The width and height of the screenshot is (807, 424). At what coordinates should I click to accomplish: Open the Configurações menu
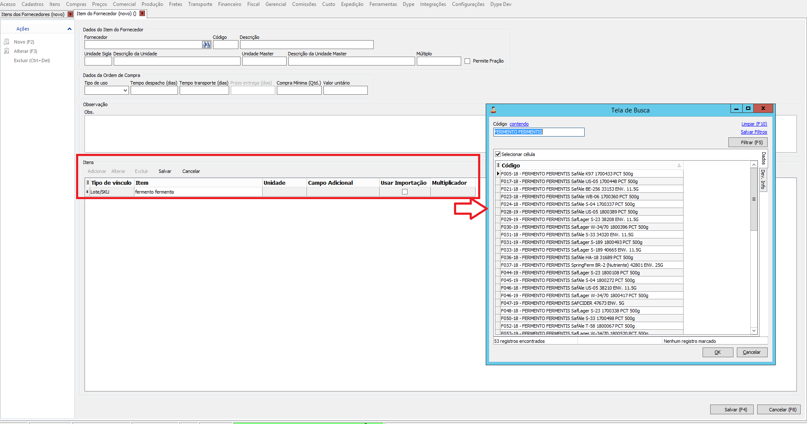click(x=468, y=4)
